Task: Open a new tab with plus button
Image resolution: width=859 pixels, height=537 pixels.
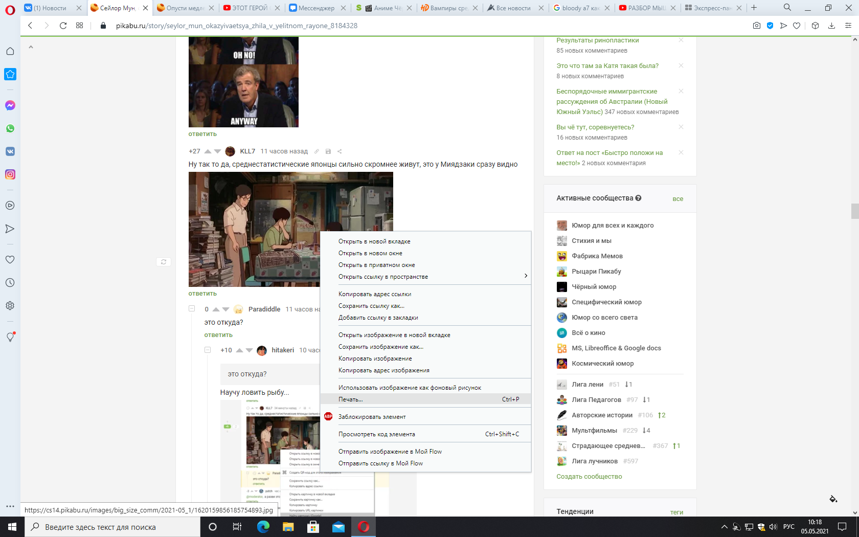Action: (x=754, y=8)
